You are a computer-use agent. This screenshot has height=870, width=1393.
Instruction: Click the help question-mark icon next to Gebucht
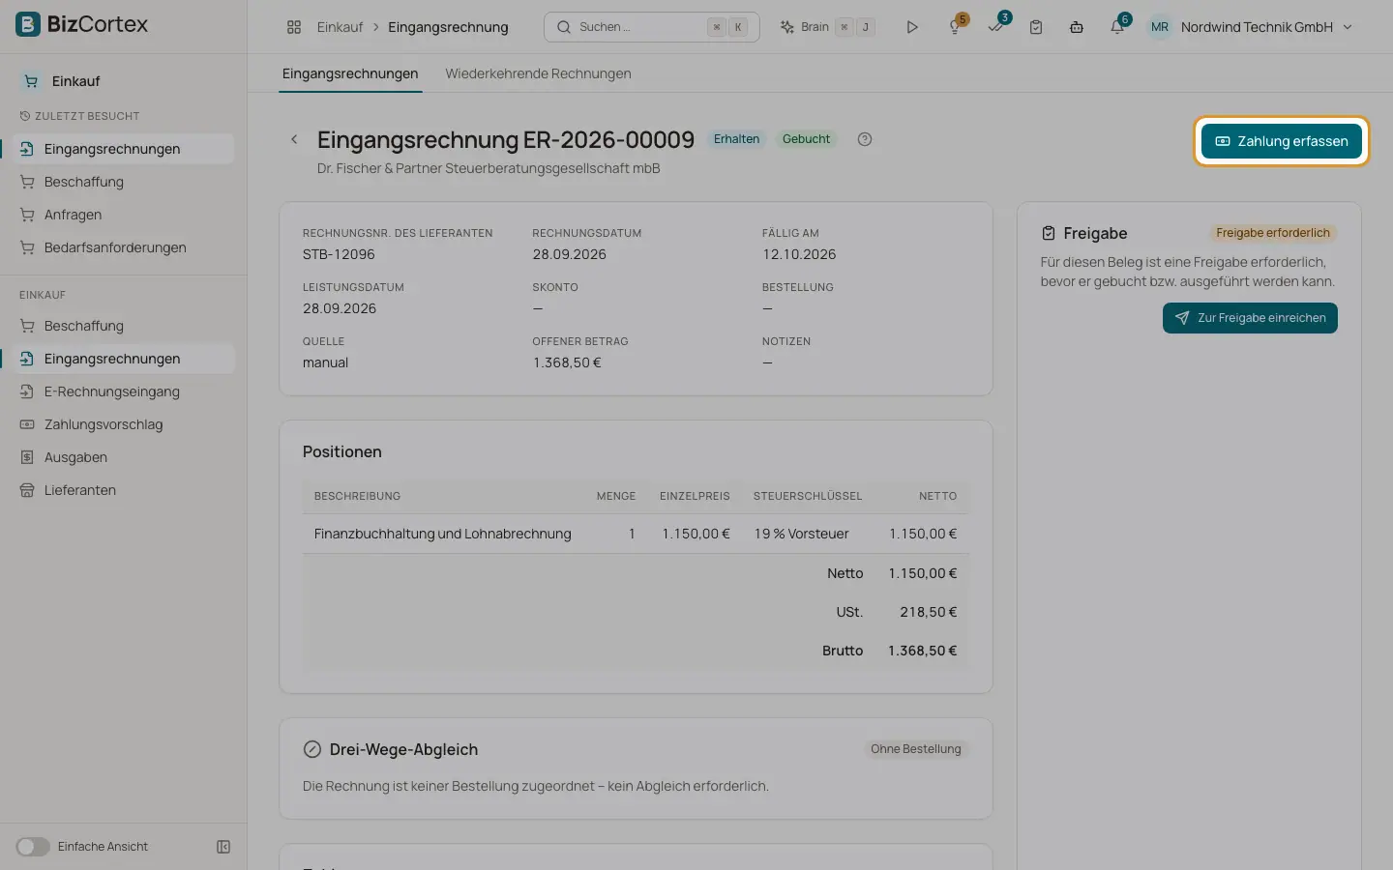(x=865, y=139)
